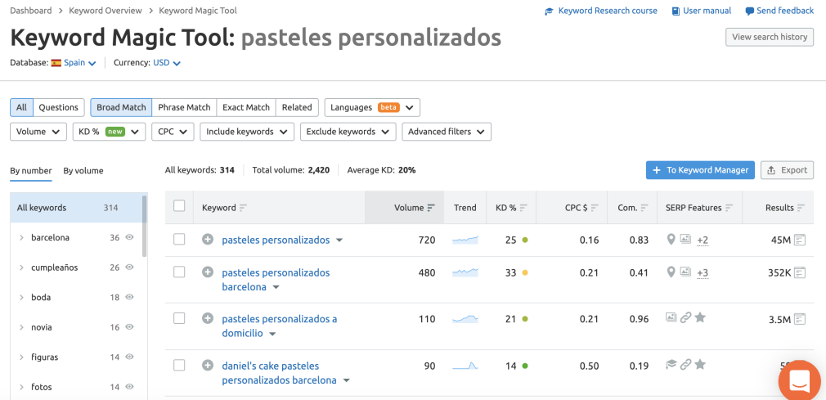The image size is (826, 400).
Task: Add "daniel's cake pasteles" keyword with plus icon
Action: click(x=208, y=365)
